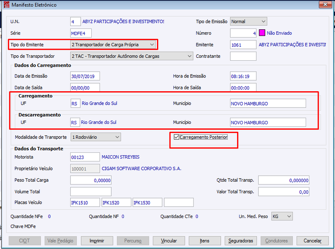This screenshot has width=335, height=249.
Task: Click the Volume Total field
Action: pos(91,192)
